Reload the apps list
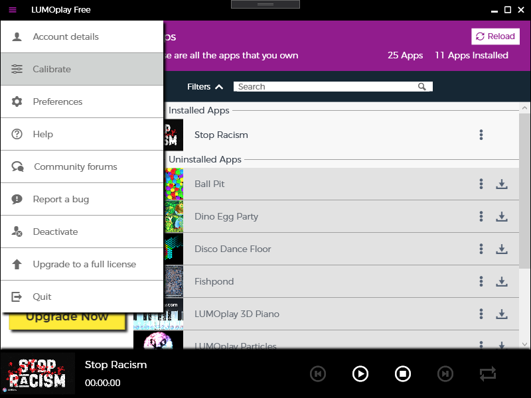This screenshot has width=531, height=398. tap(495, 36)
